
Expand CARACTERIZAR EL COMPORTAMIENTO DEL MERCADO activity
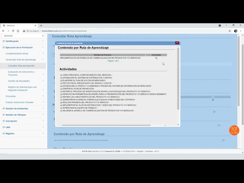pyautogui.click(x=61, y=75)
